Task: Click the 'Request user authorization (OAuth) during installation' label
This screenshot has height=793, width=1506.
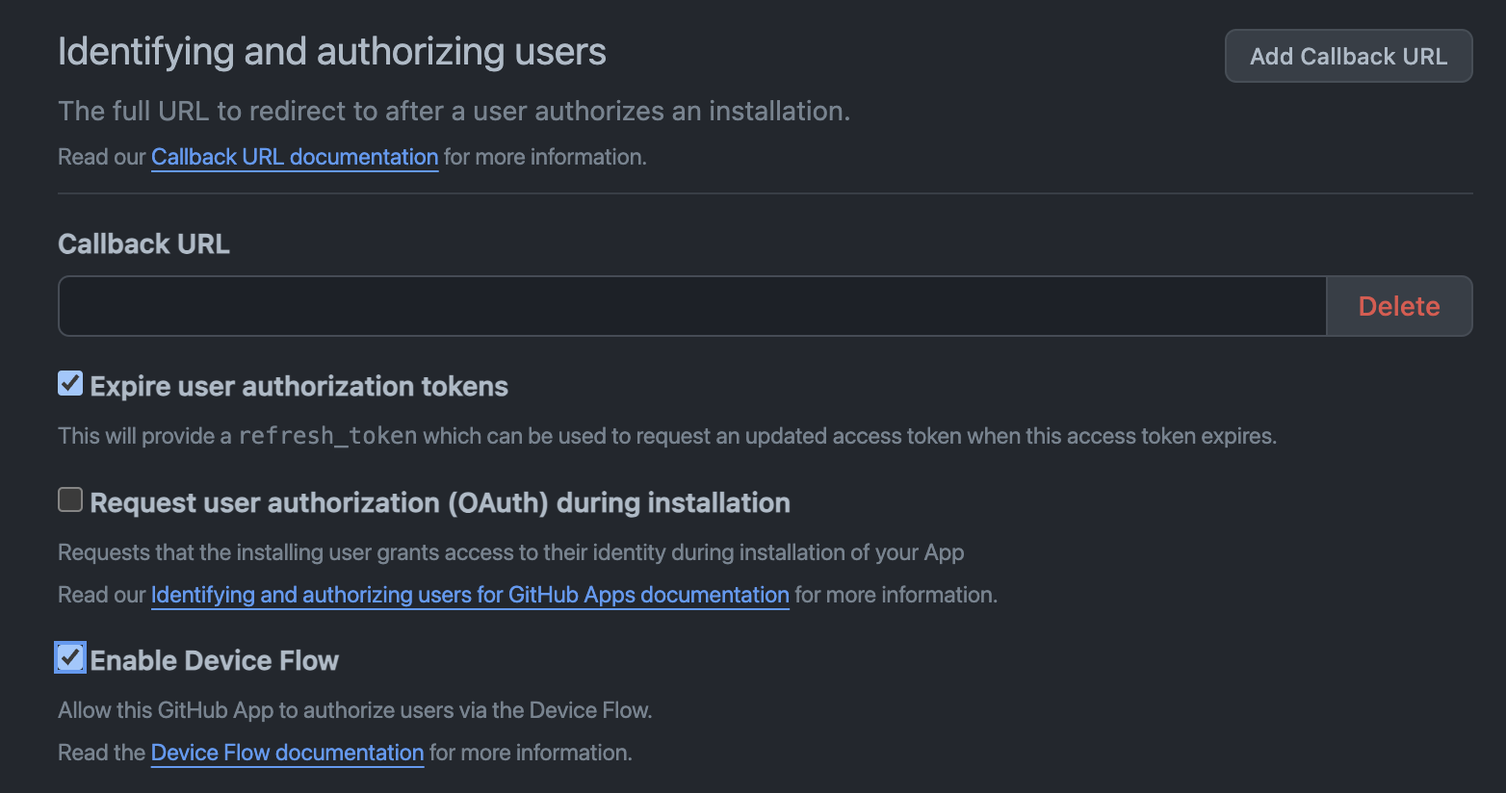Action: 439,503
